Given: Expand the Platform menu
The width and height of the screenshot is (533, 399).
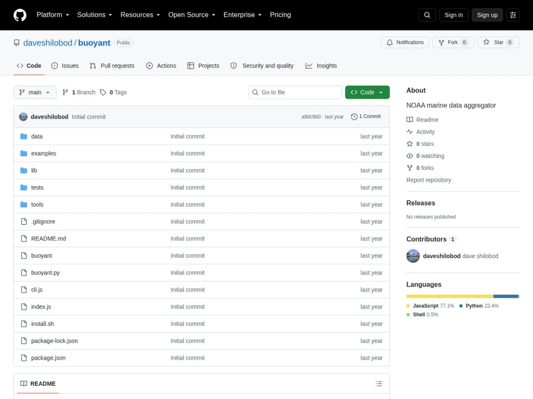Looking at the screenshot, I should [x=53, y=15].
